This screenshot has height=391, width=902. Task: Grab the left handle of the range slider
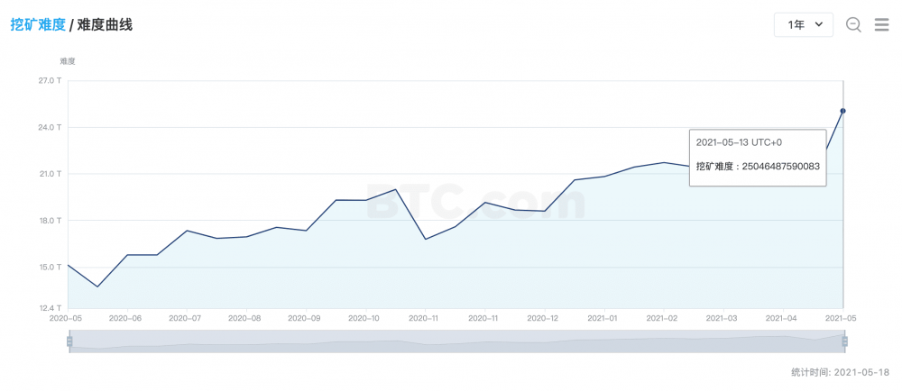click(69, 341)
